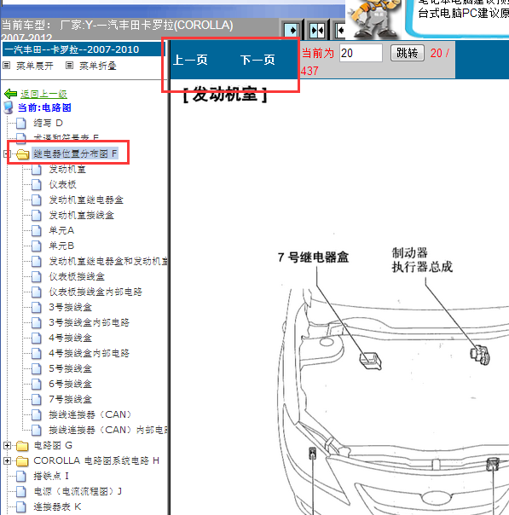Image resolution: width=509 pixels, height=515 pixels.
Task: Click 菜单折叠 to collapse all menus
Action: coord(98,66)
